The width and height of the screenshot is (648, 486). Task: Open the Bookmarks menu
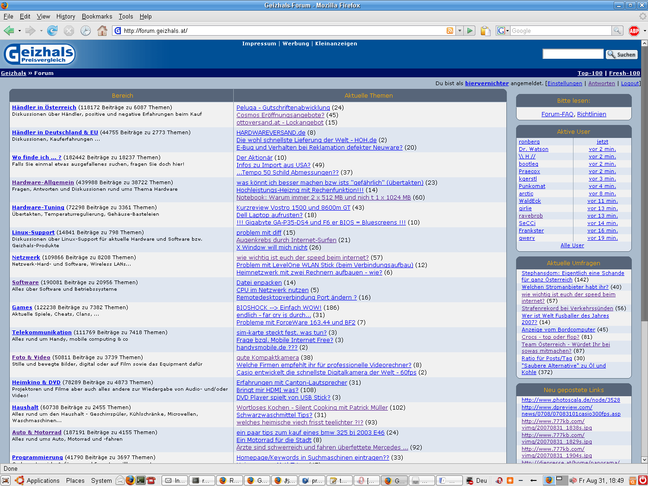[x=97, y=16]
